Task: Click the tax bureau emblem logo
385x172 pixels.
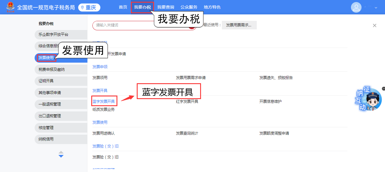Action: pos(11,7)
